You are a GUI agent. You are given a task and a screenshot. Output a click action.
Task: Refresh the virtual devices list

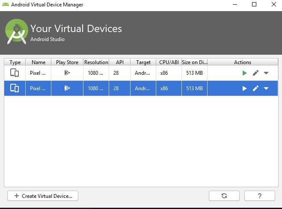(224, 196)
